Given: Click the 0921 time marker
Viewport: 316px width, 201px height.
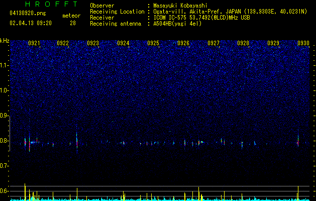Looking at the screenshot, I should (34, 43).
